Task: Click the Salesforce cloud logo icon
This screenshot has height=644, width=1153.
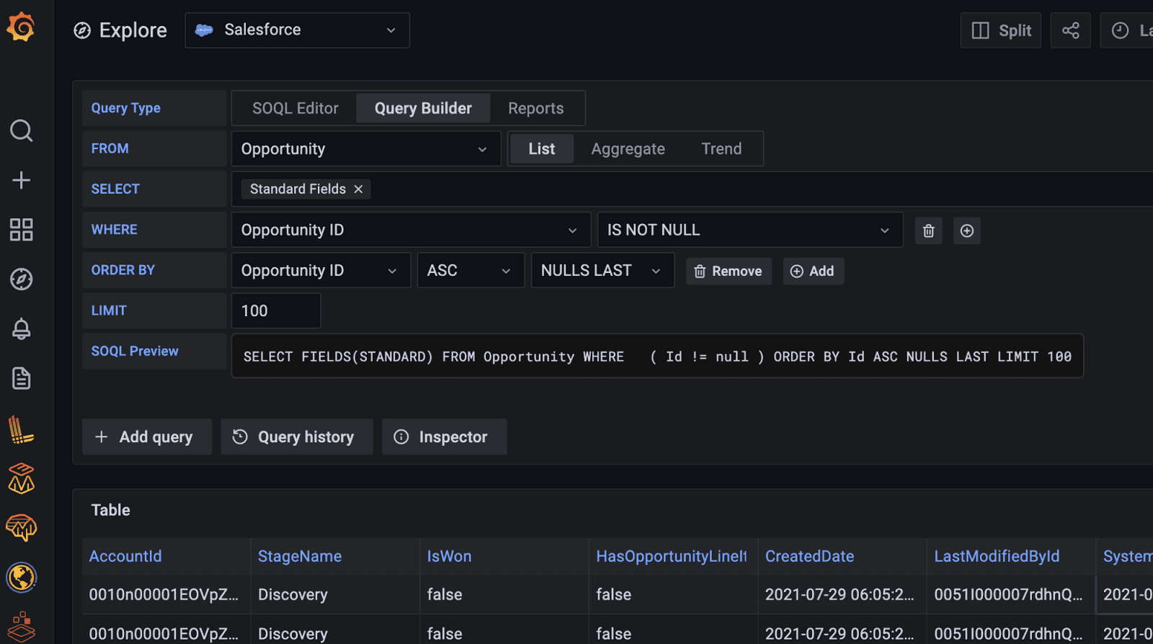Action: pos(205,30)
